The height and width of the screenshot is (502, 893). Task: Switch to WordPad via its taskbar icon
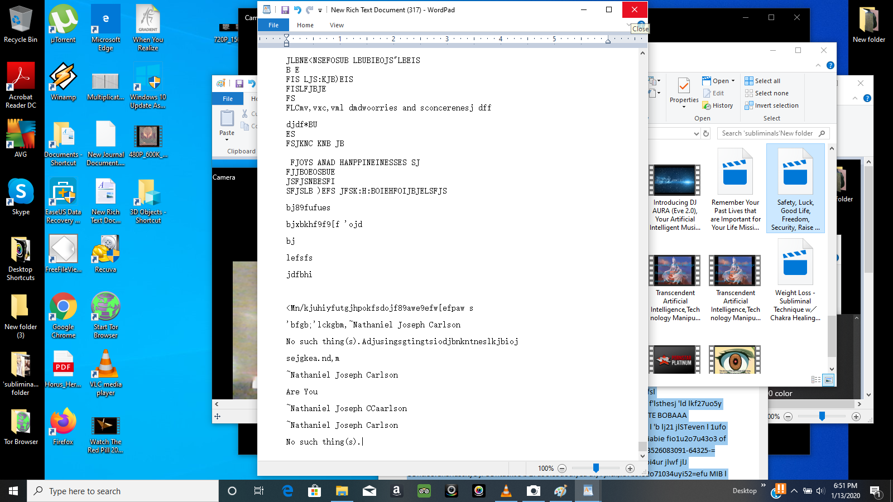pyautogui.click(x=588, y=491)
